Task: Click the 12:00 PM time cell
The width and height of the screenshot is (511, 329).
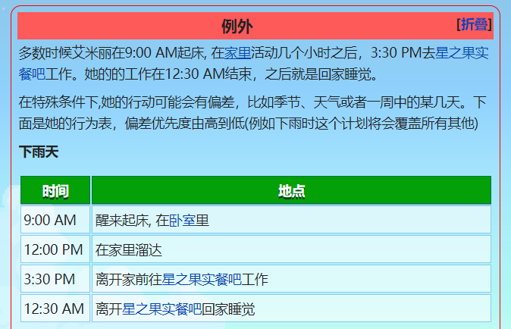Action: point(53,249)
